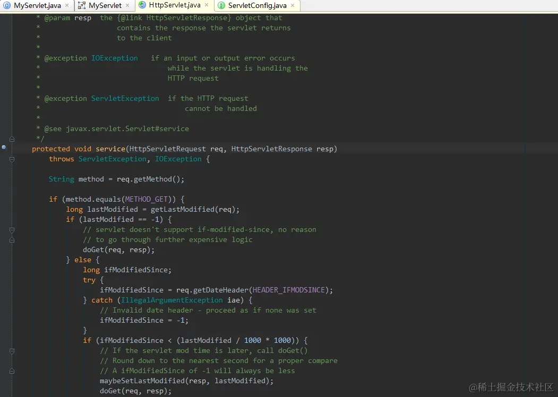
Task: Click the class icon on HttpServlet.java tab
Action: click(142, 5)
